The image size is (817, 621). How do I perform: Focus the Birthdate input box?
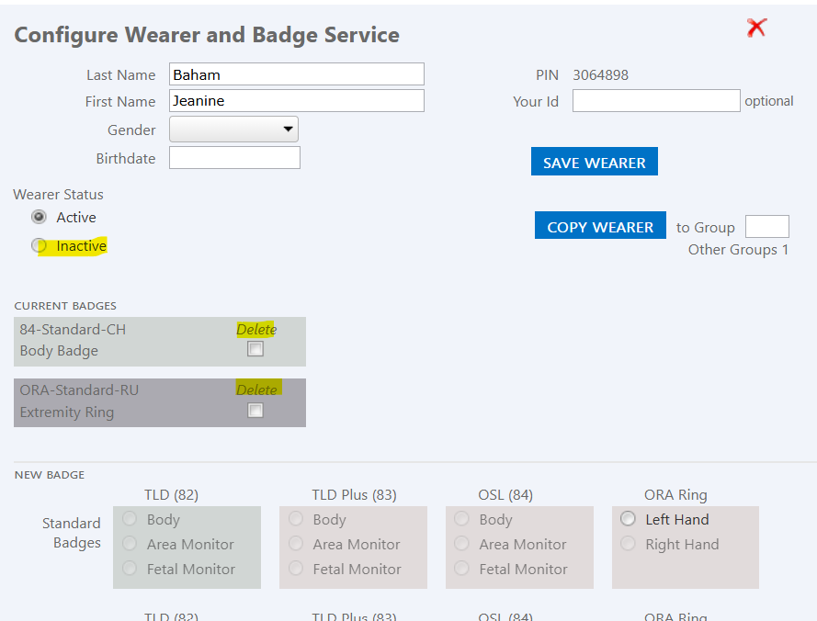[234, 158]
